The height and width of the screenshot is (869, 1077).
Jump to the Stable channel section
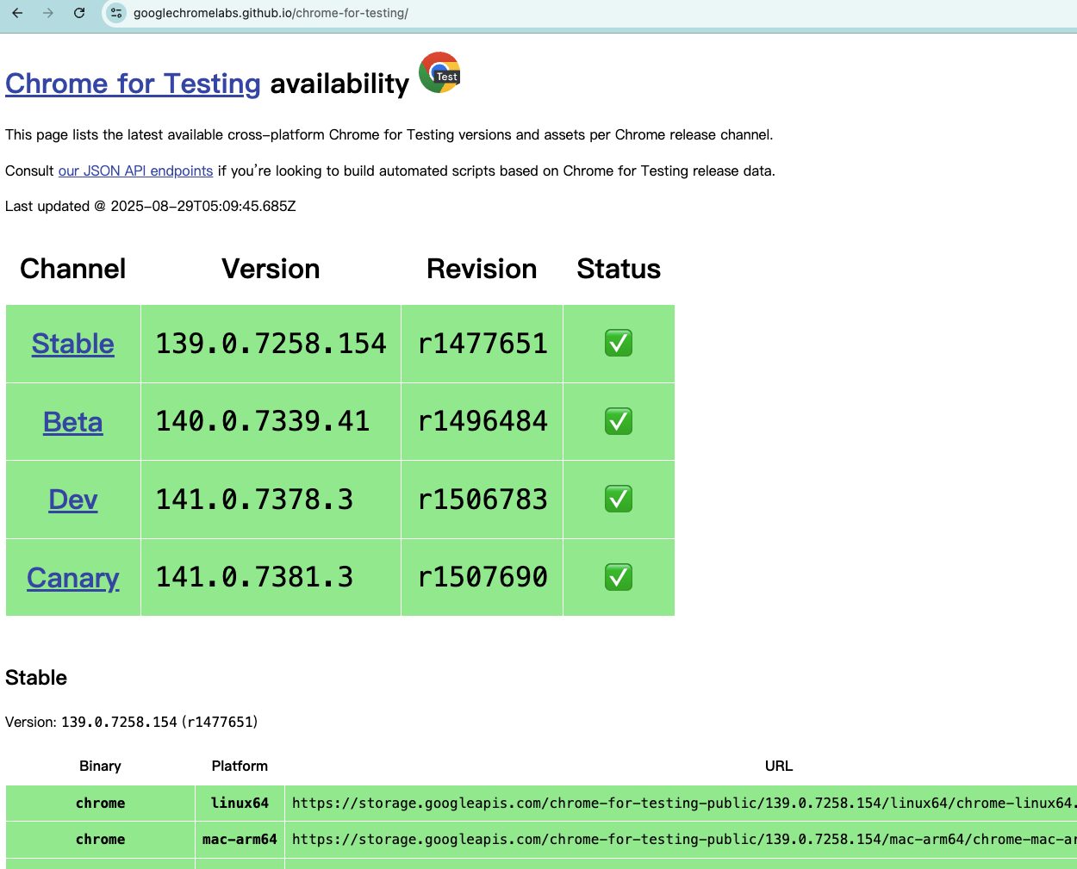[x=73, y=344]
